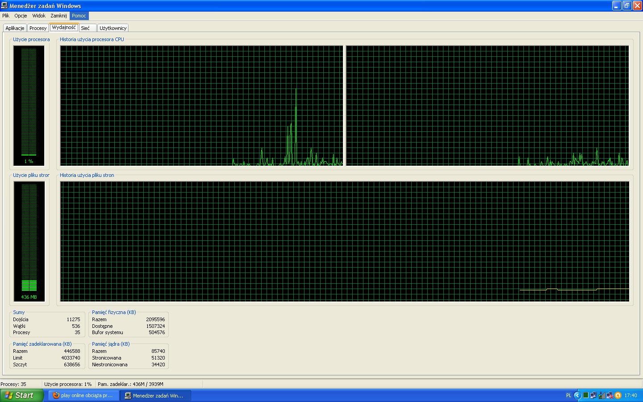This screenshot has height=402, width=643.
Task: Click the disconnected network icon with red X
Action: [x=610, y=395]
